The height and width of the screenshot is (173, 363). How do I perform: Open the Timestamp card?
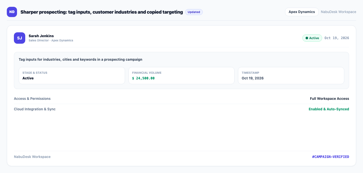pos(291,75)
